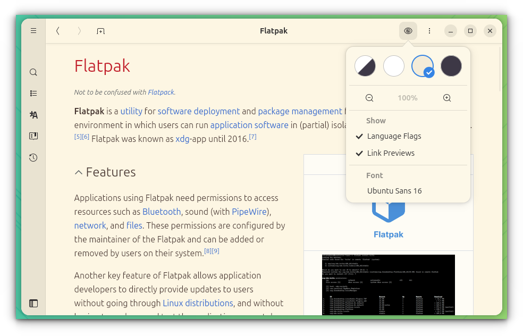Switch to the Flatpak tab
523x336 pixels.
click(274, 31)
